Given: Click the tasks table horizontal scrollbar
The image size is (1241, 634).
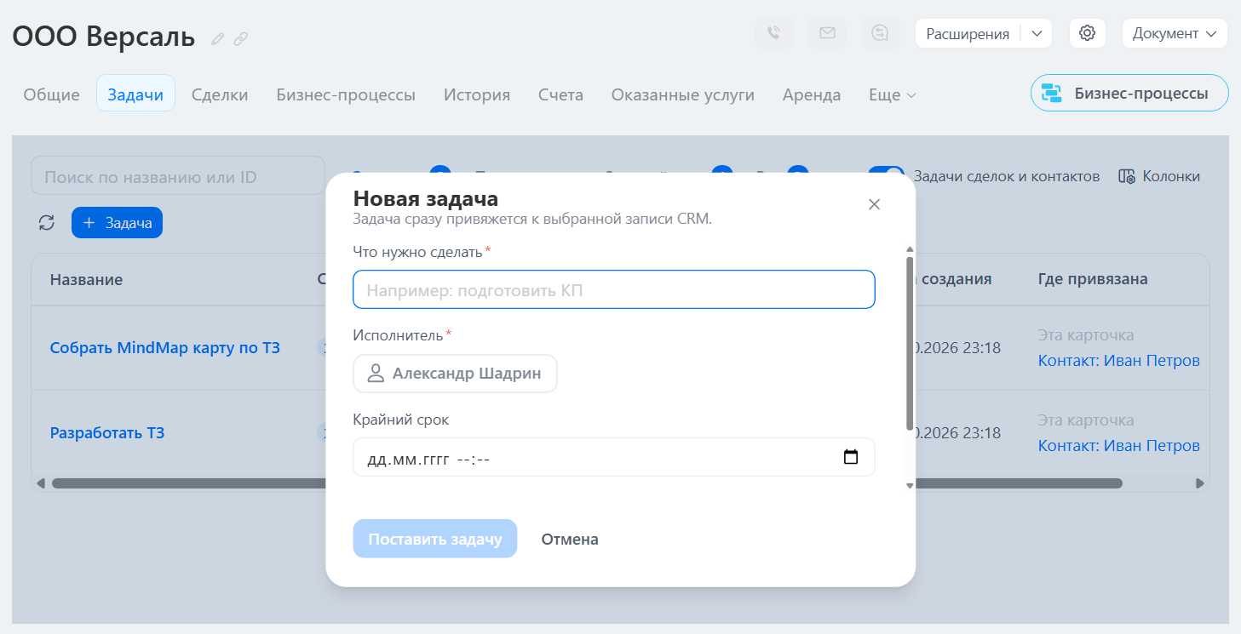Looking at the screenshot, I should [x=587, y=483].
